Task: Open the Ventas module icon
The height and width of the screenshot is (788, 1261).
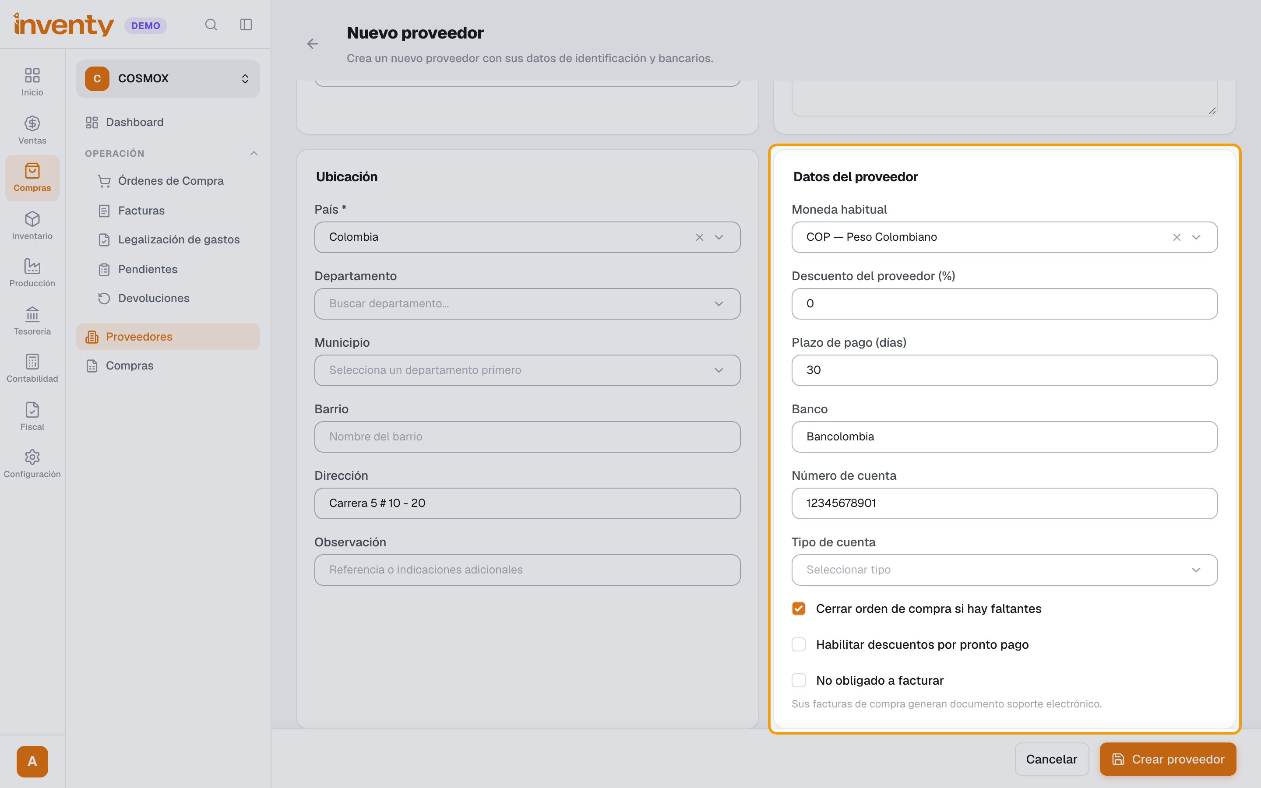Action: (32, 130)
